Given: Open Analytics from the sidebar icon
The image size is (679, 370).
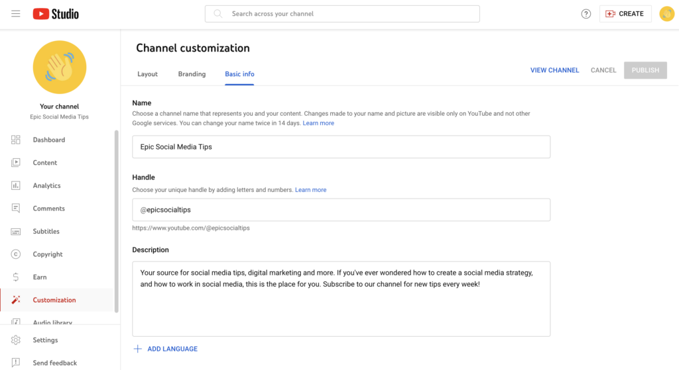Looking at the screenshot, I should click(x=16, y=186).
